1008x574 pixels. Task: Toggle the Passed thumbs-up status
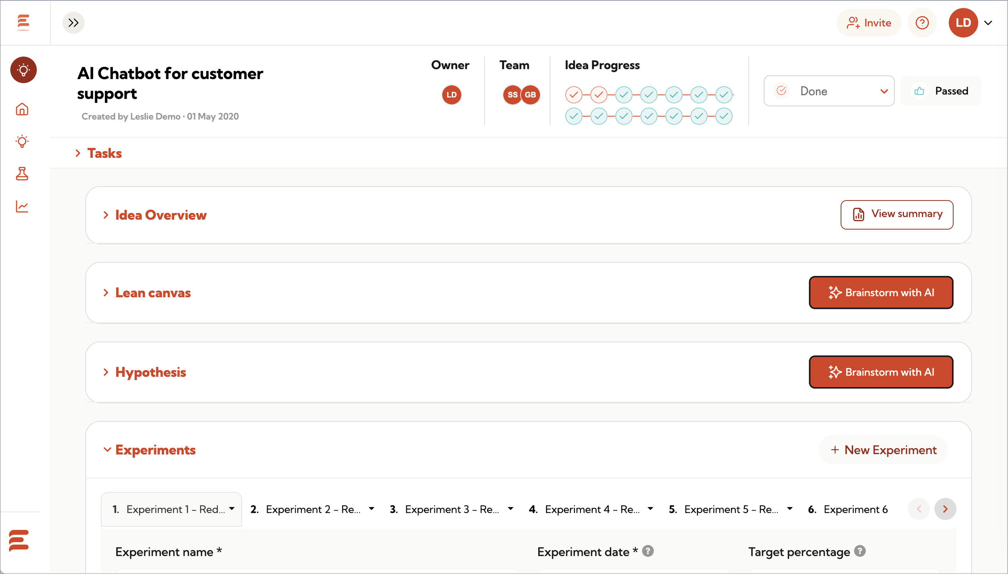click(941, 91)
